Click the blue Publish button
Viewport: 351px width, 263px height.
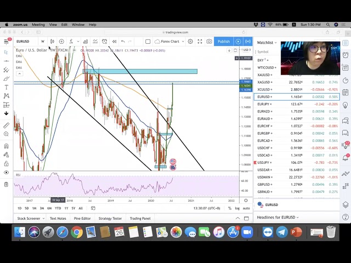click(x=223, y=42)
